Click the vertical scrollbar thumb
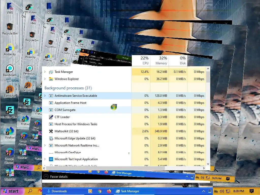The width and height of the screenshot is (260, 195). [208, 77]
